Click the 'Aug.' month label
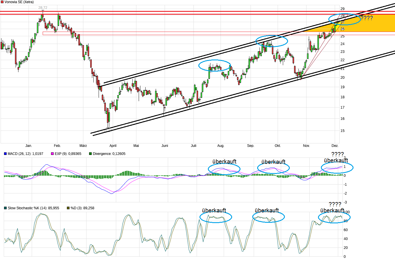395x261 pixels. pos(221,146)
